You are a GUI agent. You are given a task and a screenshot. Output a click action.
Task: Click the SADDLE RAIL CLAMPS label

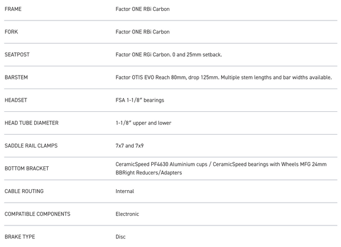[31, 145]
